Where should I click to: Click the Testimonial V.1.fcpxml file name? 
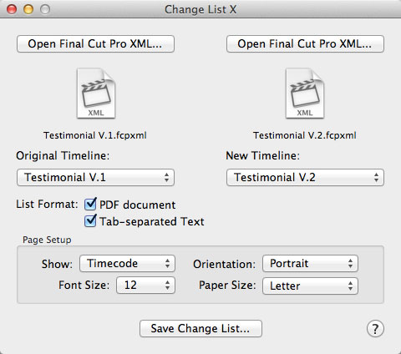coord(95,135)
